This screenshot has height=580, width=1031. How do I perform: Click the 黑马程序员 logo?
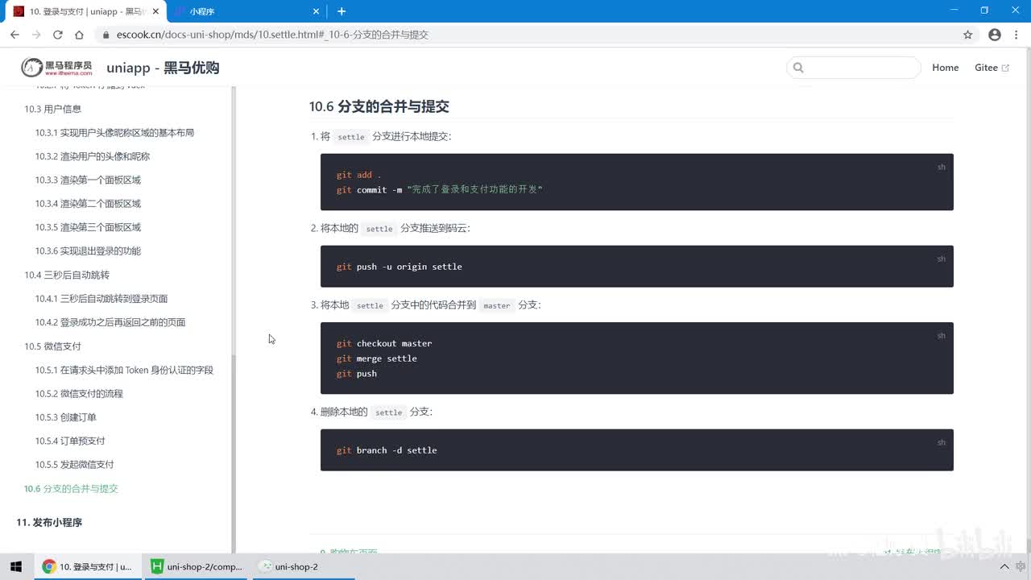pos(56,68)
